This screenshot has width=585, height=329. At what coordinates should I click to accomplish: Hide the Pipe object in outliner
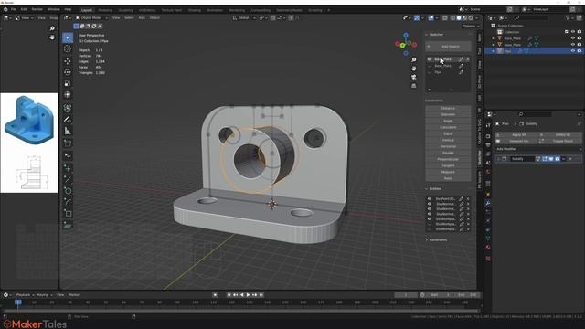click(x=573, y=51)
